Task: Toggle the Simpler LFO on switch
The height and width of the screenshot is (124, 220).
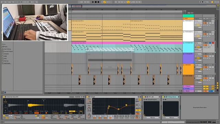Action: click(36, 116)
